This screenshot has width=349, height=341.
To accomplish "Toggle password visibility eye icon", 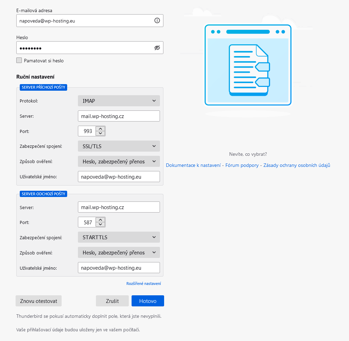I will tap(157, 48).
